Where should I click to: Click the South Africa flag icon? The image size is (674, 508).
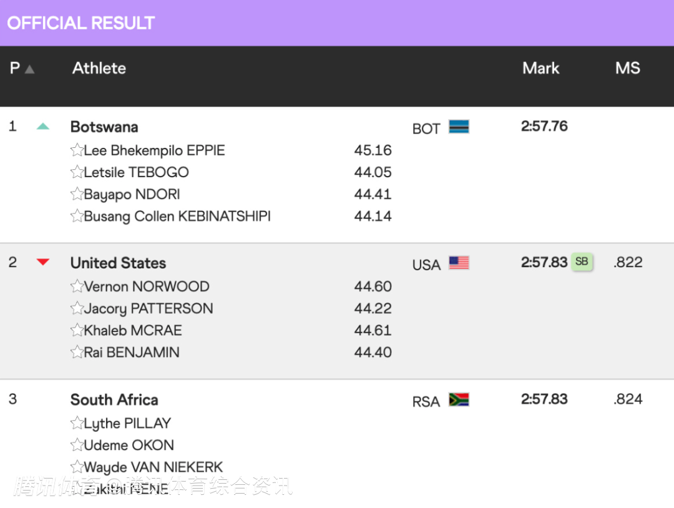point(459,400)
